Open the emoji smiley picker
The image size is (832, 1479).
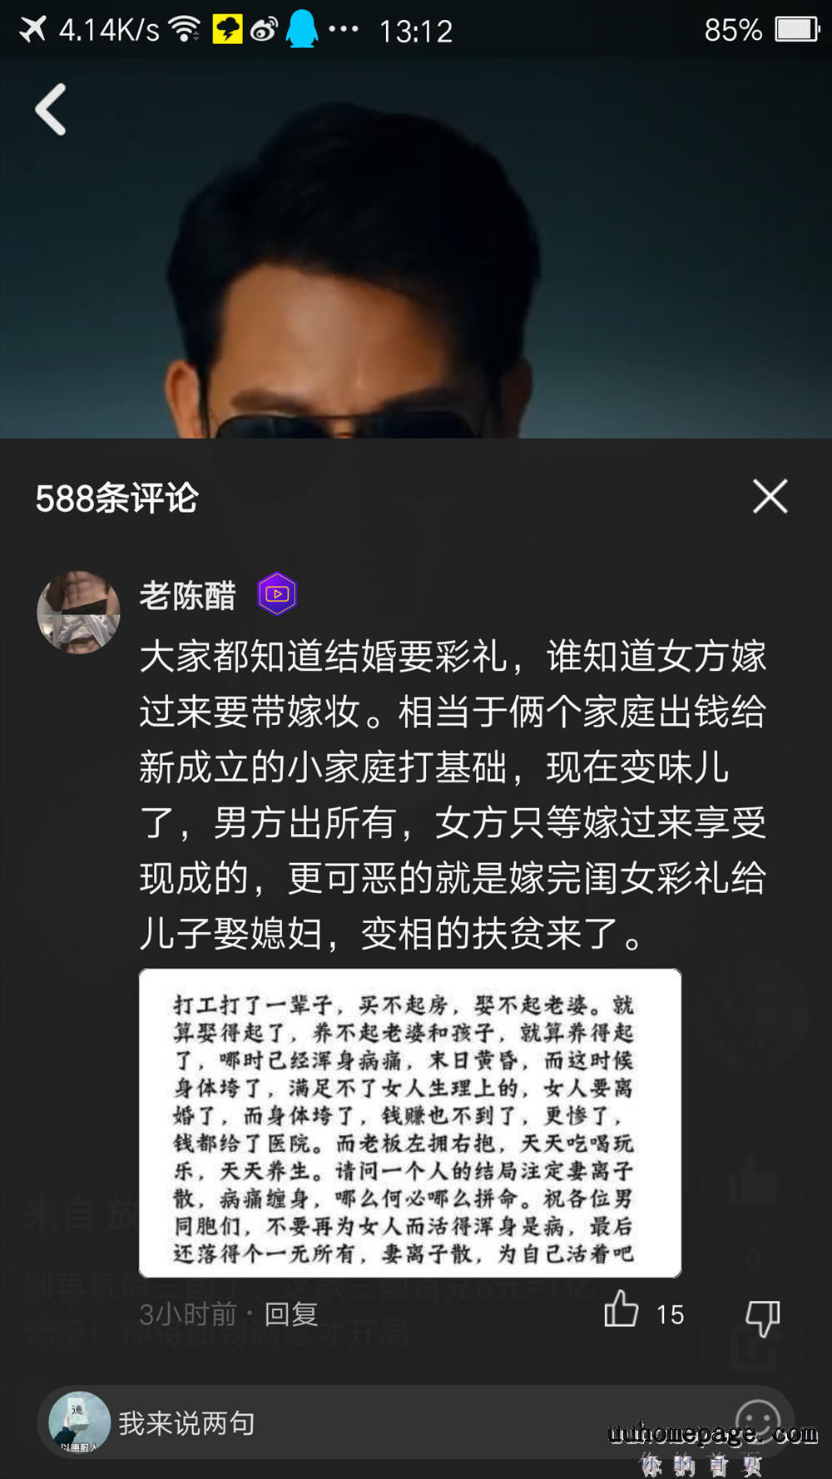[758, 1420]
